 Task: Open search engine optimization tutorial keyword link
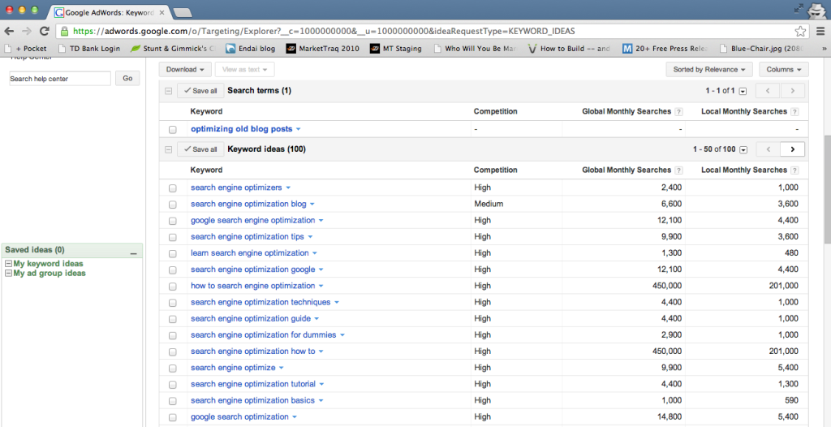point(253,383)
